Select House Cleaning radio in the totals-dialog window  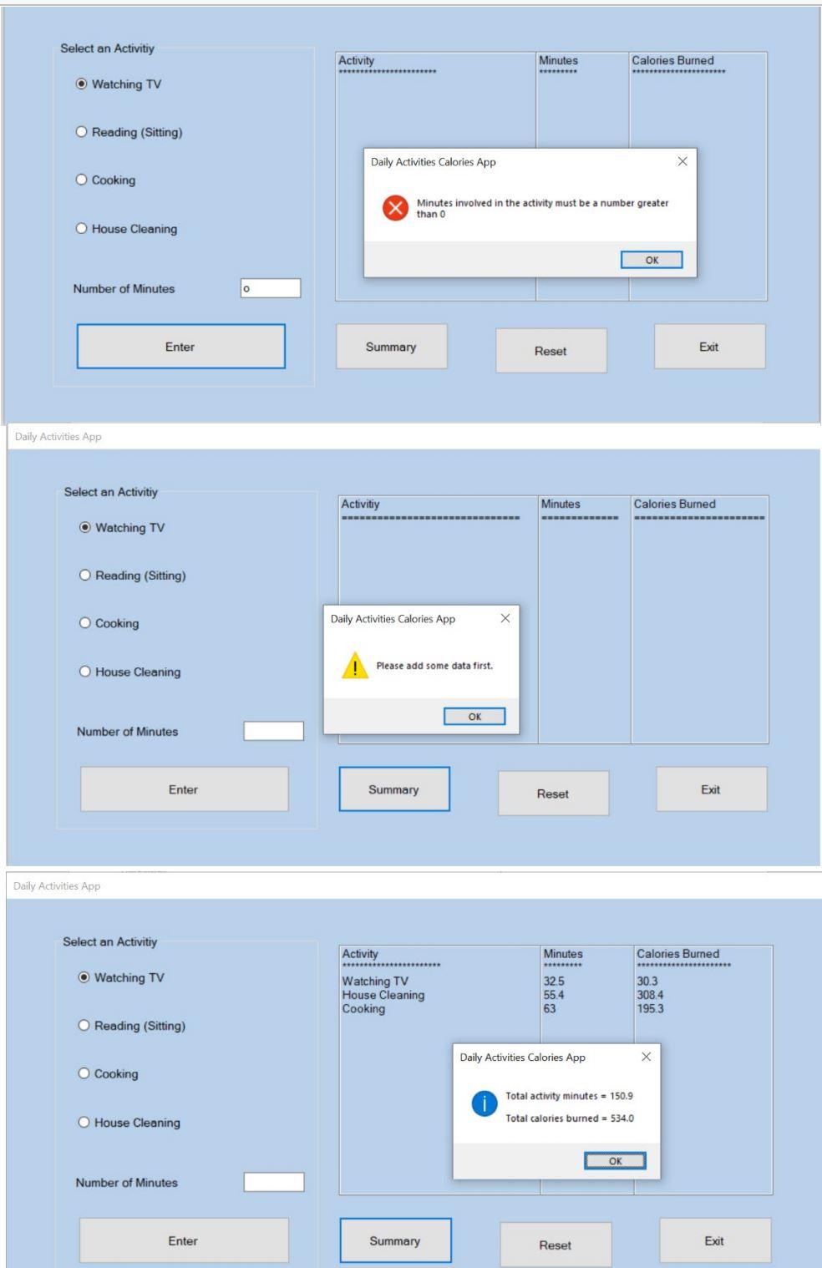(x=129, y=1123)
